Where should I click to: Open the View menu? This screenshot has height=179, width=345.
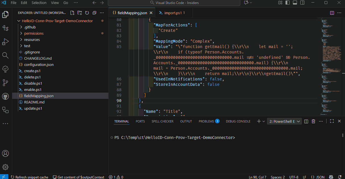pos(55,3)
